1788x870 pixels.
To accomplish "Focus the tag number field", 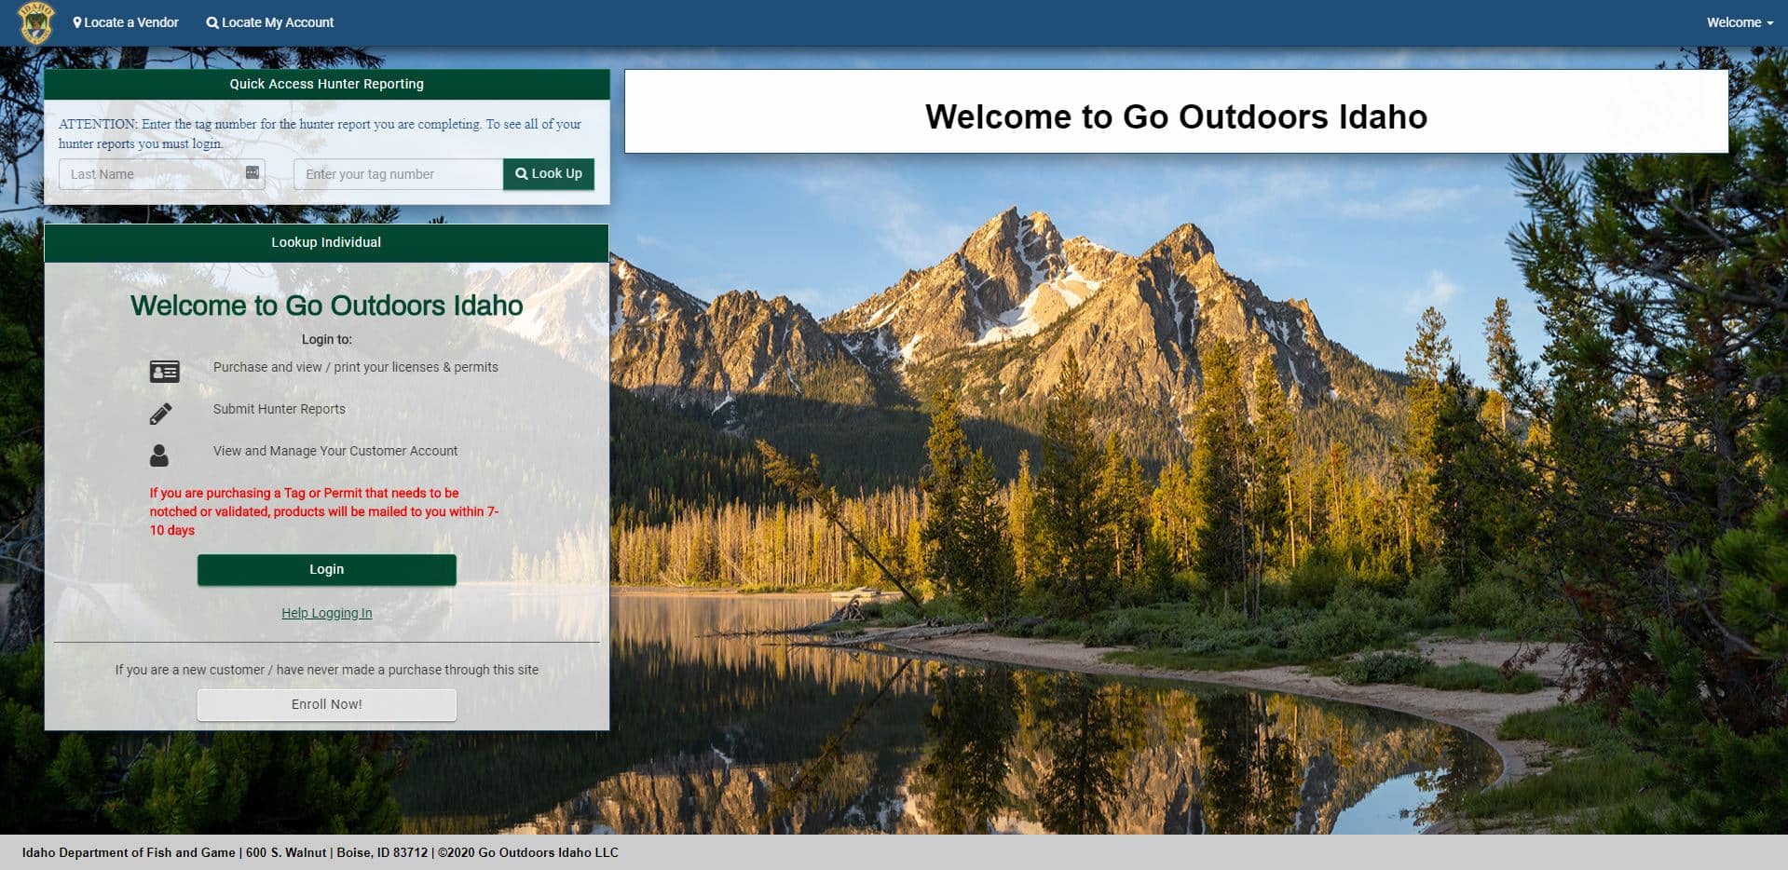I will [x=398, y=174].
